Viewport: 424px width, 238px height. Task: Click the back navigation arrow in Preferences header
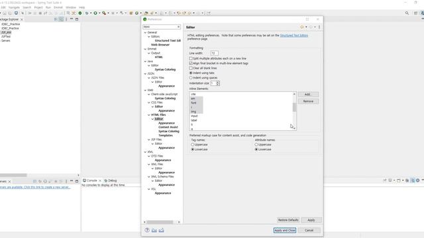[x=302, y=27]
